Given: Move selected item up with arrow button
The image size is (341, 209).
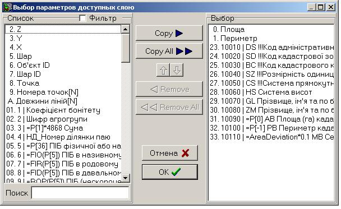Looking at the screenshot, I should [163, 70].
